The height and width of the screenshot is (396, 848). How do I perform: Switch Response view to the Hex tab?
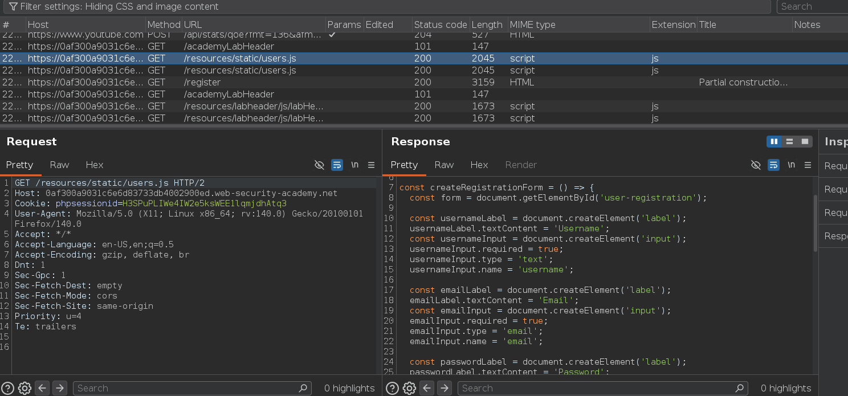click(479, 165)
